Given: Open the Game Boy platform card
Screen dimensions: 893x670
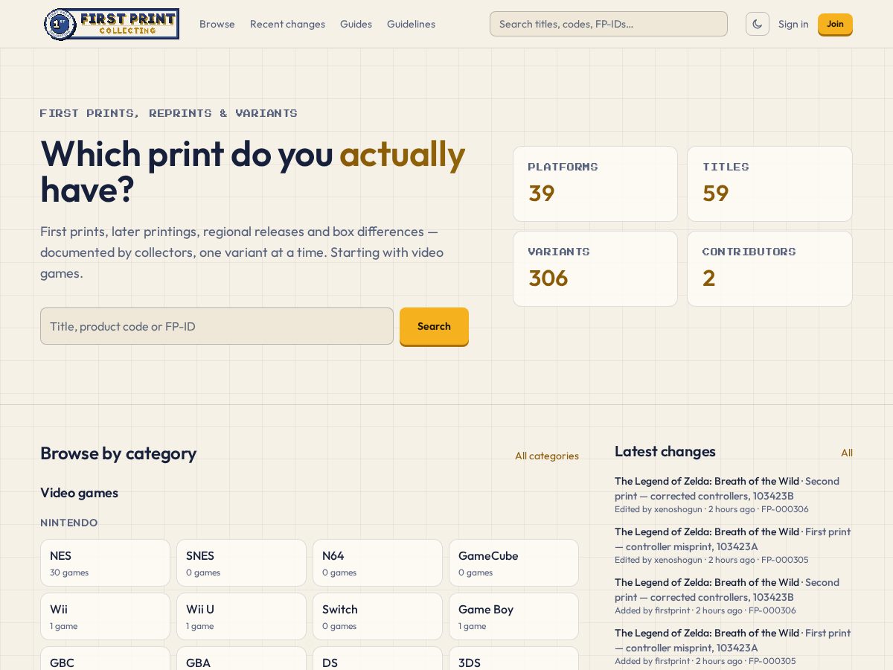Looking at the screenshot, I should 513,616.
